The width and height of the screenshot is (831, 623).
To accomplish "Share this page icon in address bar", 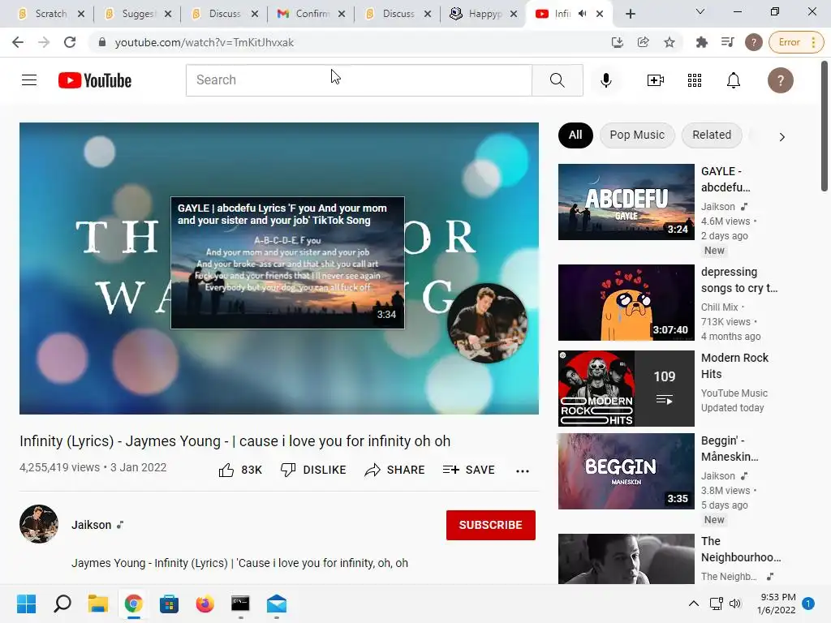I will tap(643, 42).
